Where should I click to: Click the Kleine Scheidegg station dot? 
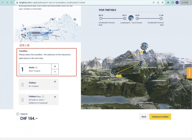(x=139, y=65)
